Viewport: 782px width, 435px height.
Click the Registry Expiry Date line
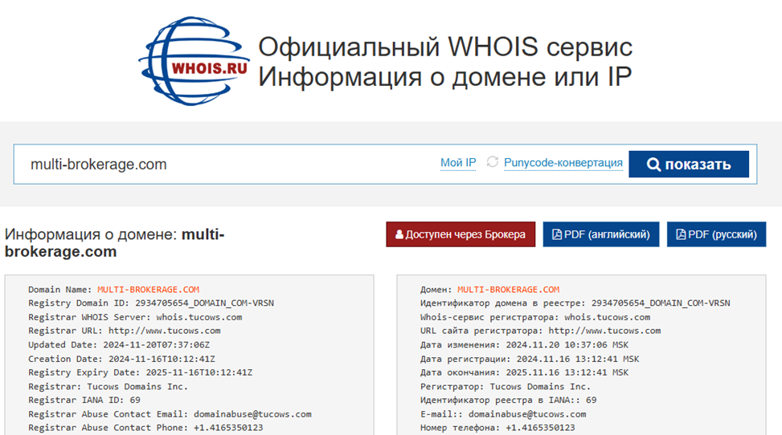(140, 372)
